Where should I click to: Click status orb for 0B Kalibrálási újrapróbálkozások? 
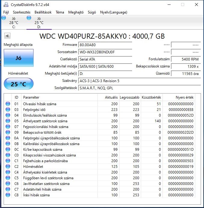pos(8,144)
